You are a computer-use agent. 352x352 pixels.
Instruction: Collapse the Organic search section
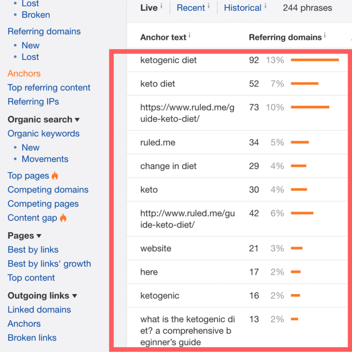77,120
